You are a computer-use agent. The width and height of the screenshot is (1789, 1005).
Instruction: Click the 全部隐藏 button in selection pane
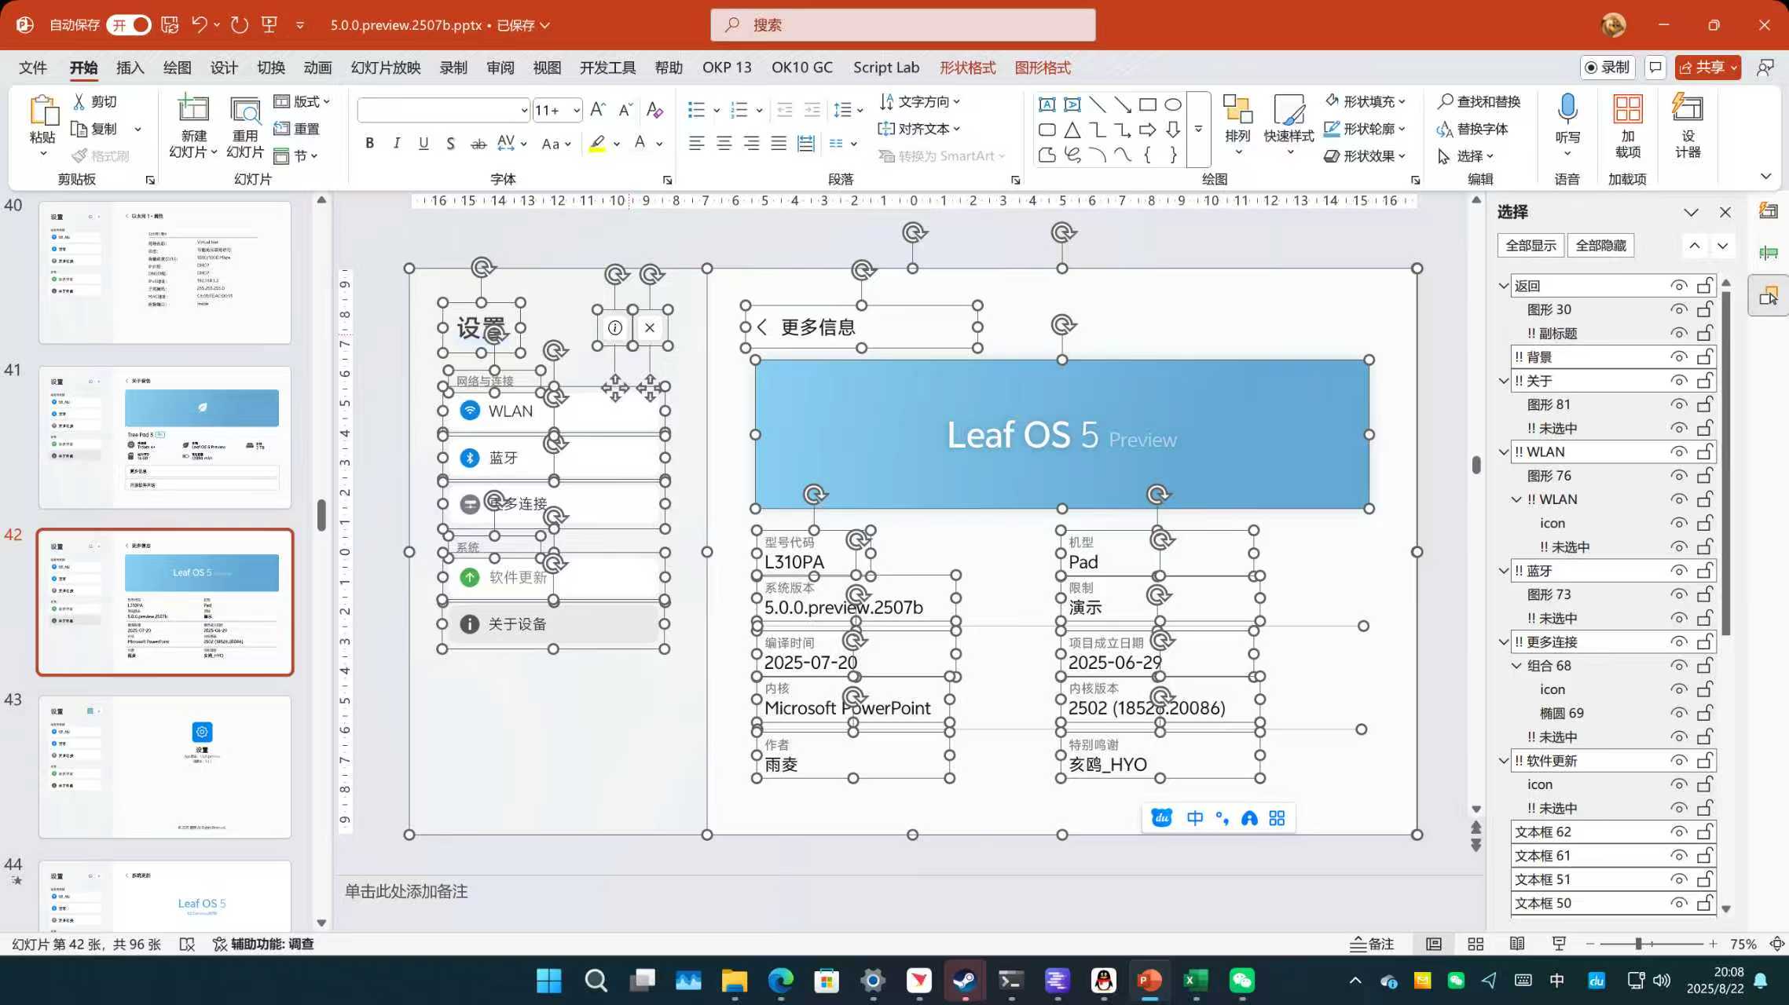1601,245
